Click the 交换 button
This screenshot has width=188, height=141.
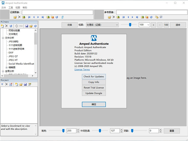pyautogui.click(x=70, y=25)
